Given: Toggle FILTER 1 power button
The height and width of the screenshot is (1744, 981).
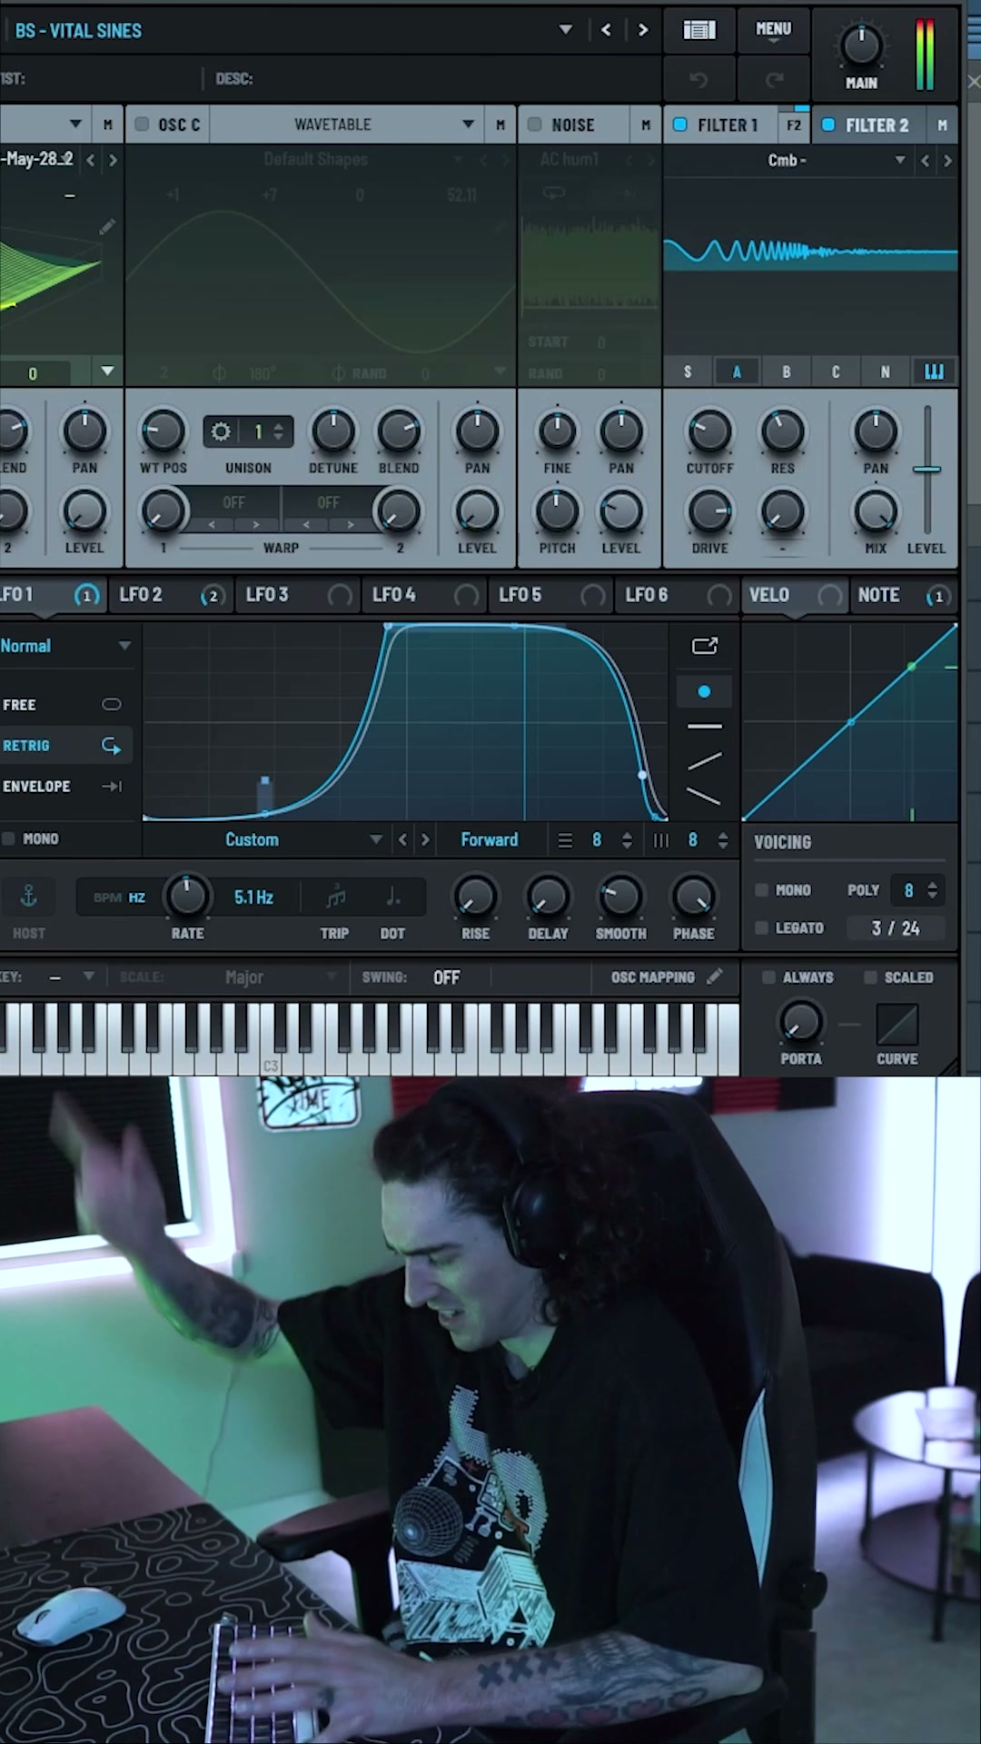Looking at the screenshot, I should (x=680, y=124).
